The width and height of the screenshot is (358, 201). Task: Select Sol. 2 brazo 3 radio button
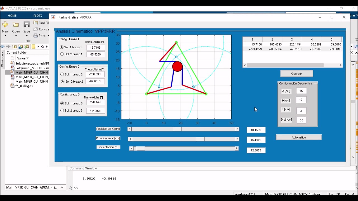click(62, 111)
